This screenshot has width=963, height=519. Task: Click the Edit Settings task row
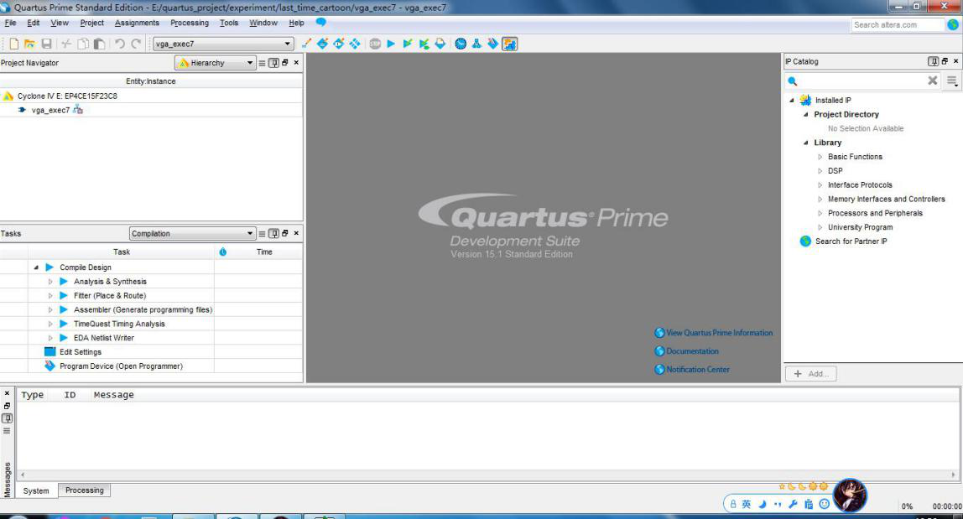tap(80, 352)
